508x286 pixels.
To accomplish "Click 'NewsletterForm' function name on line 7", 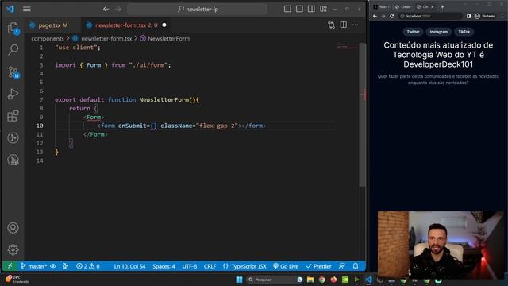I will [x=164, y=100].
